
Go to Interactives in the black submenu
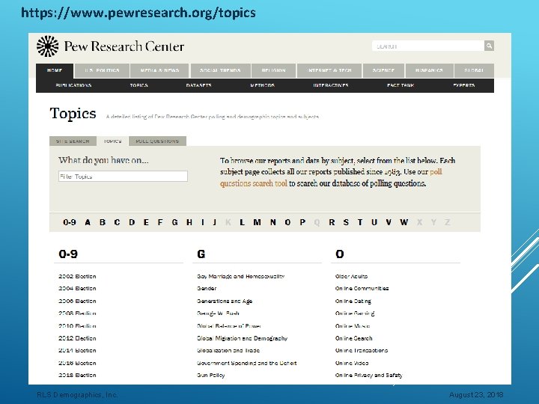tap(331, 85)
